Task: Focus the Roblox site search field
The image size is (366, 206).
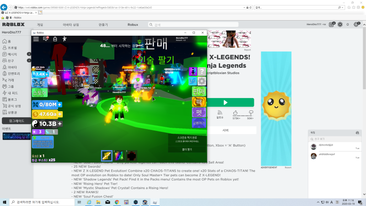Action: coord(193,25)
